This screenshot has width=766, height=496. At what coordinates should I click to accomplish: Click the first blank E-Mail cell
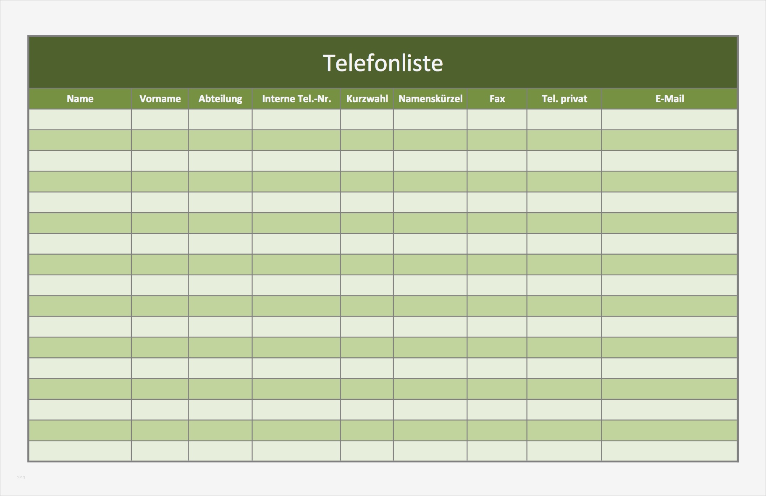click(x=669, y=119)
